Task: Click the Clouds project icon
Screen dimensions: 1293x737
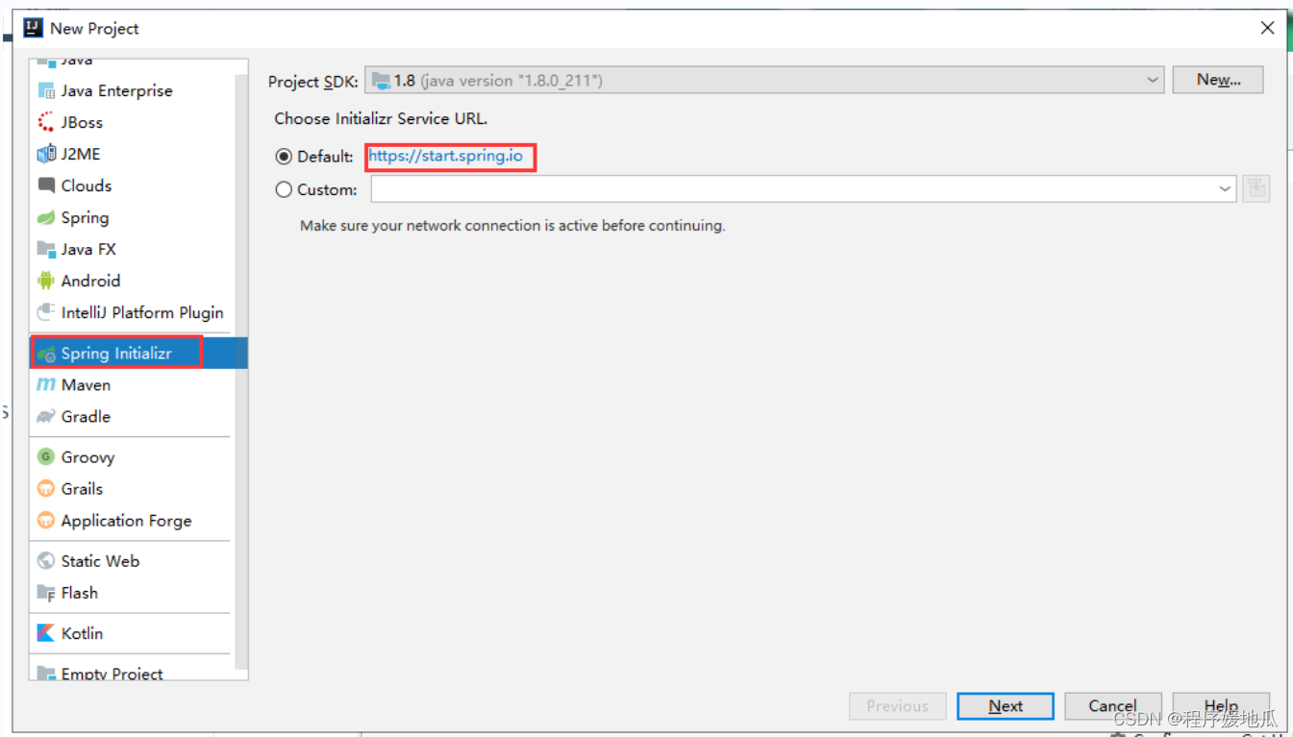Action: pyautogui.click(x=45, y=185)
